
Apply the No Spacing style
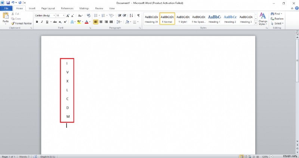click(x=198, y=19)
